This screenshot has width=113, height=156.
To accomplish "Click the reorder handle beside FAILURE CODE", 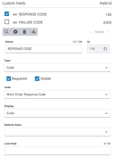I will click(x=15, y=23).
